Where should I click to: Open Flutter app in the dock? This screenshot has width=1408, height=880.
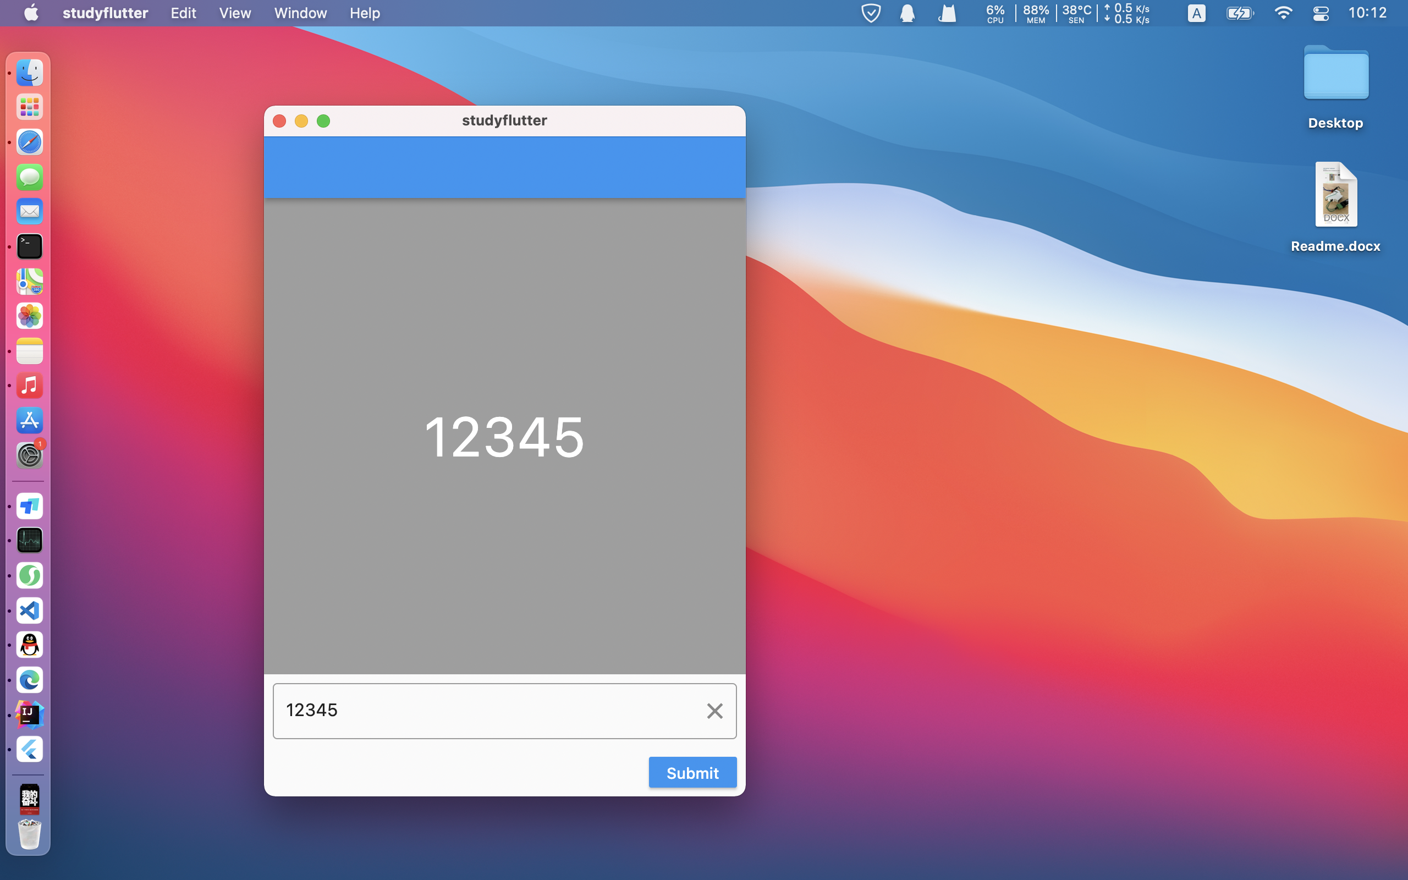click(29, 749)
